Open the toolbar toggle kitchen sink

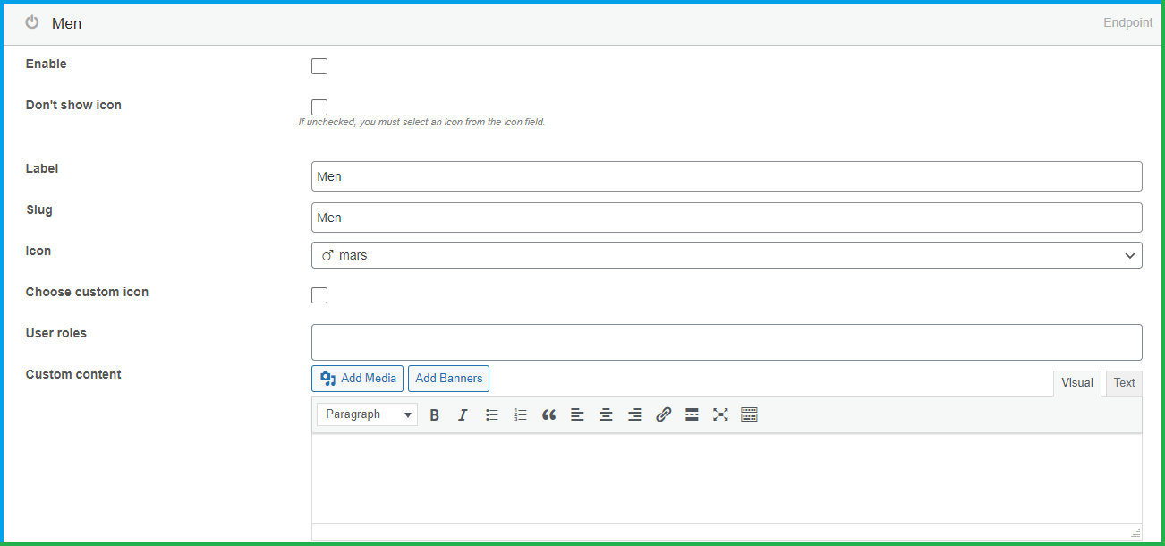tap(749, 414)
